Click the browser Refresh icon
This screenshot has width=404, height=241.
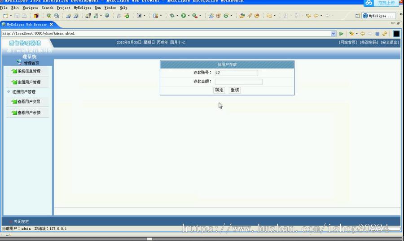385,34
